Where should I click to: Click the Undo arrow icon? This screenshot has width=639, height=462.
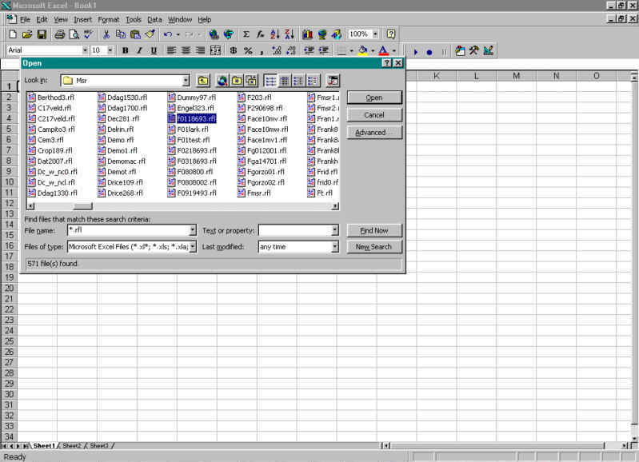pyautogui.click(x=167, y=34)
